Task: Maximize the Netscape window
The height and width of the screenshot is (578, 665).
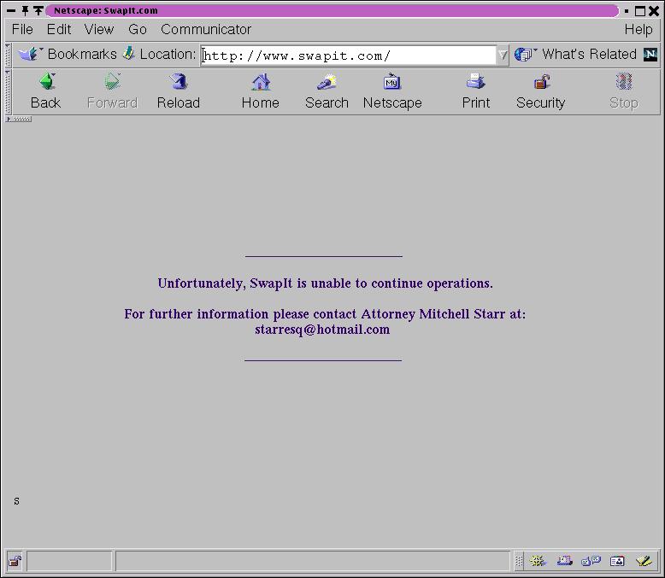Action: click(640, 11)
